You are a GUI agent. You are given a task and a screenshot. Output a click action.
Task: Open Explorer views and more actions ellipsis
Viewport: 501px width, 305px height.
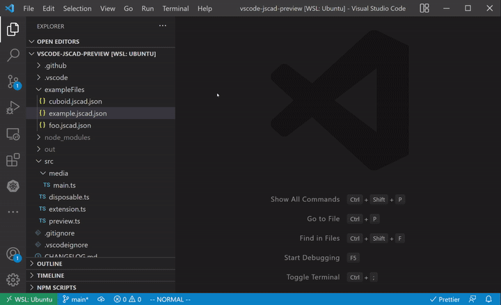[x=163, y=26]
